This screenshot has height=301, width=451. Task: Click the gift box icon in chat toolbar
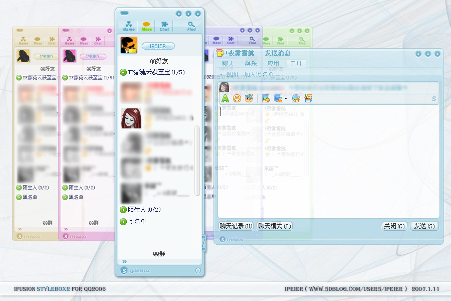tap(308, 98)
